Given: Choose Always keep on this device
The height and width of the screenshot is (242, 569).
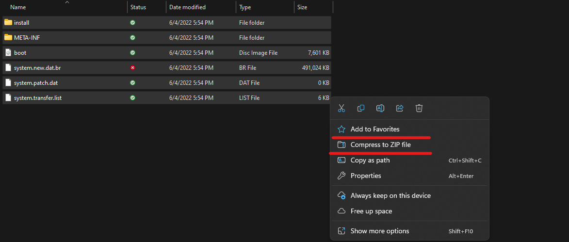Looking at the screenshot, I should (390, 195).
